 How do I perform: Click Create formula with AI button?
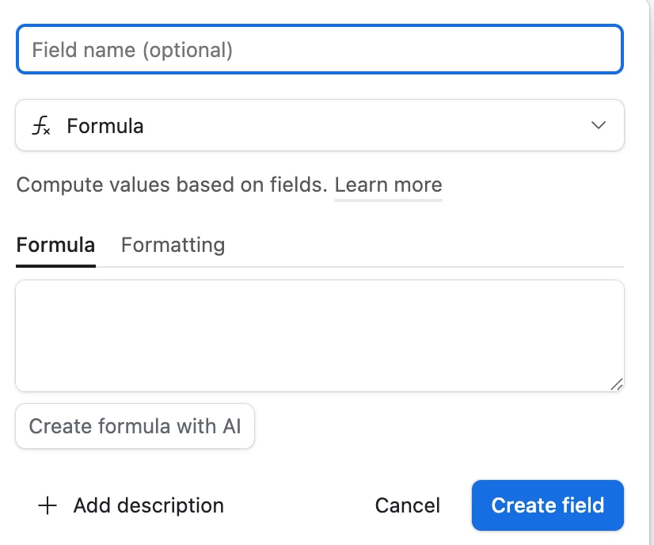(x=135, y=426)
